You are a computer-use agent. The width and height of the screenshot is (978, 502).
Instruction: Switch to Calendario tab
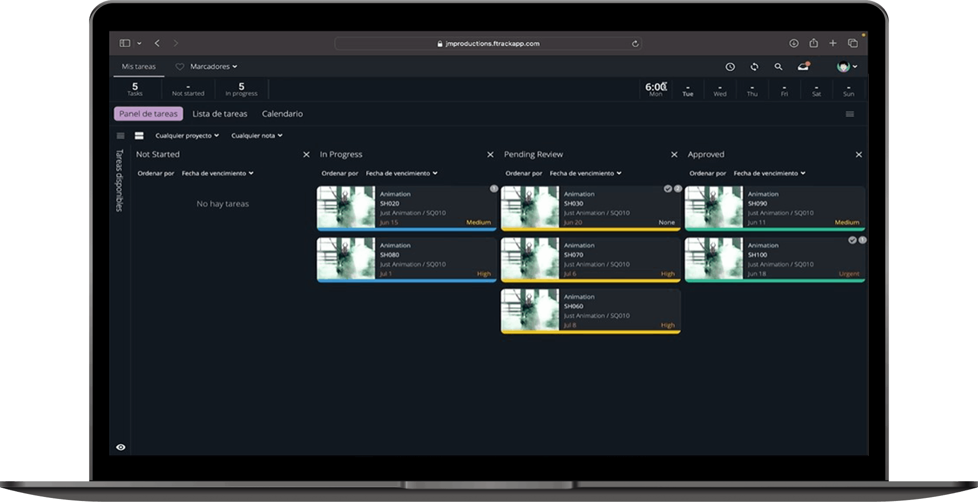[282, 114]
